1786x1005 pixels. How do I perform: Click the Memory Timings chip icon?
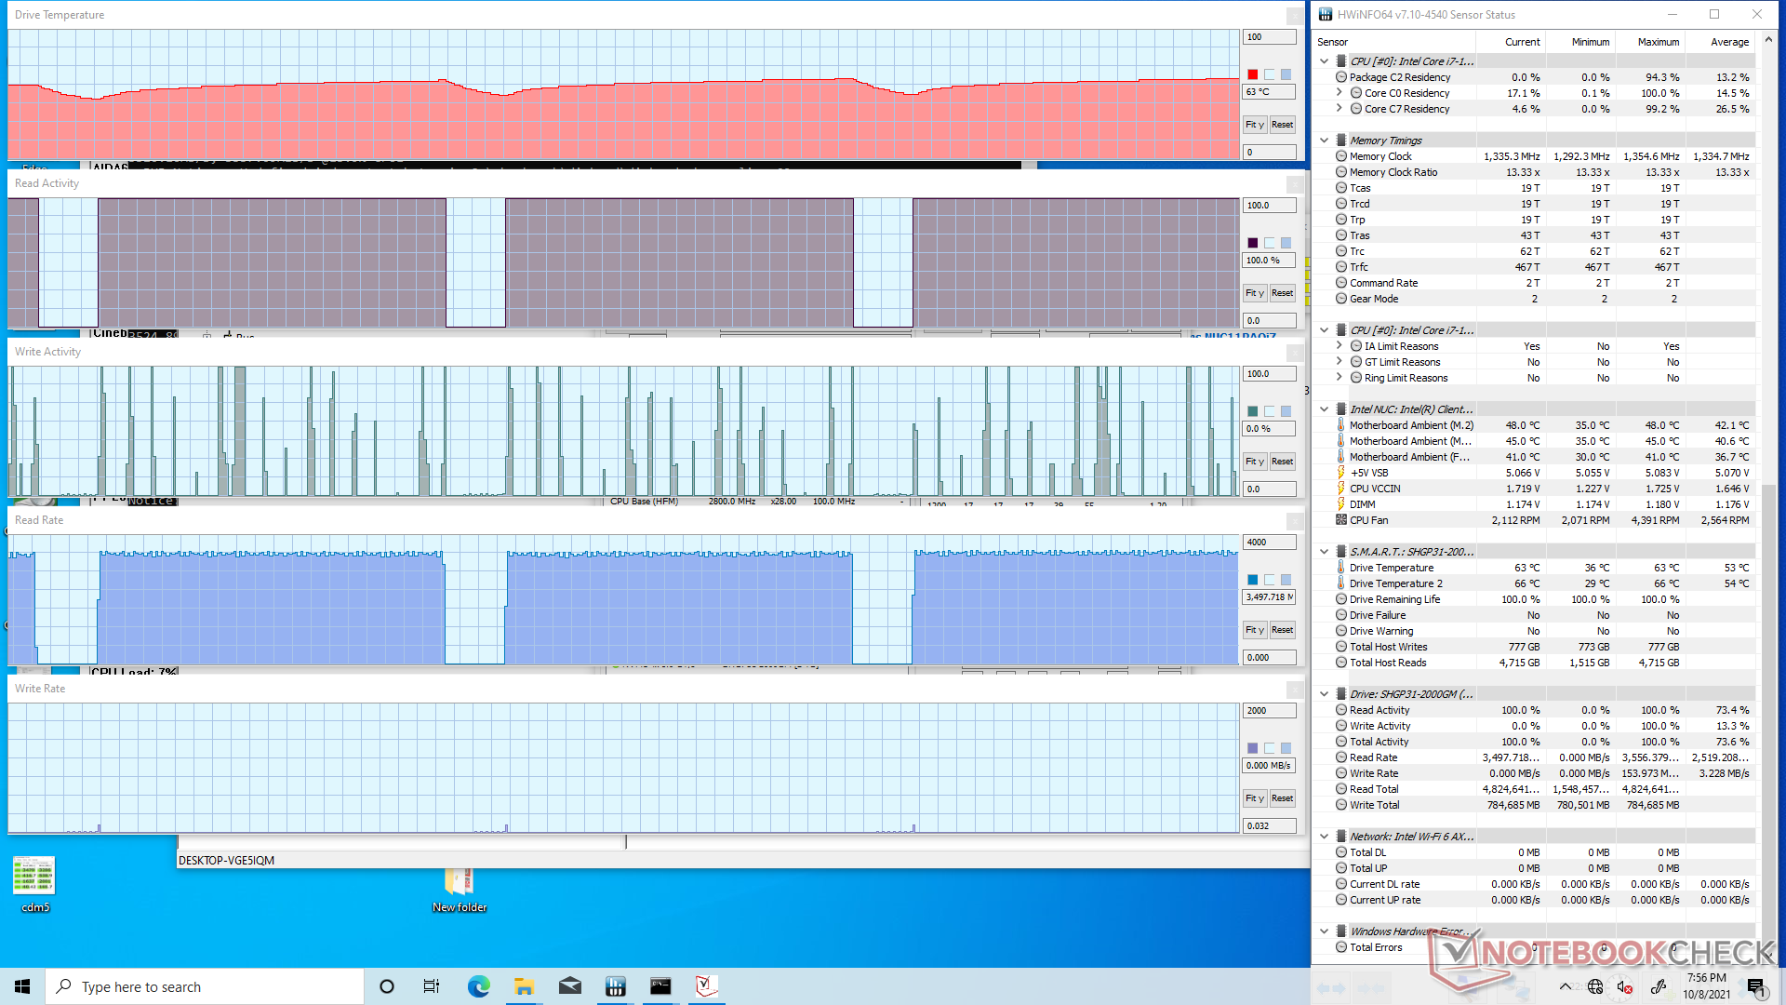[x=1341, y=141]
